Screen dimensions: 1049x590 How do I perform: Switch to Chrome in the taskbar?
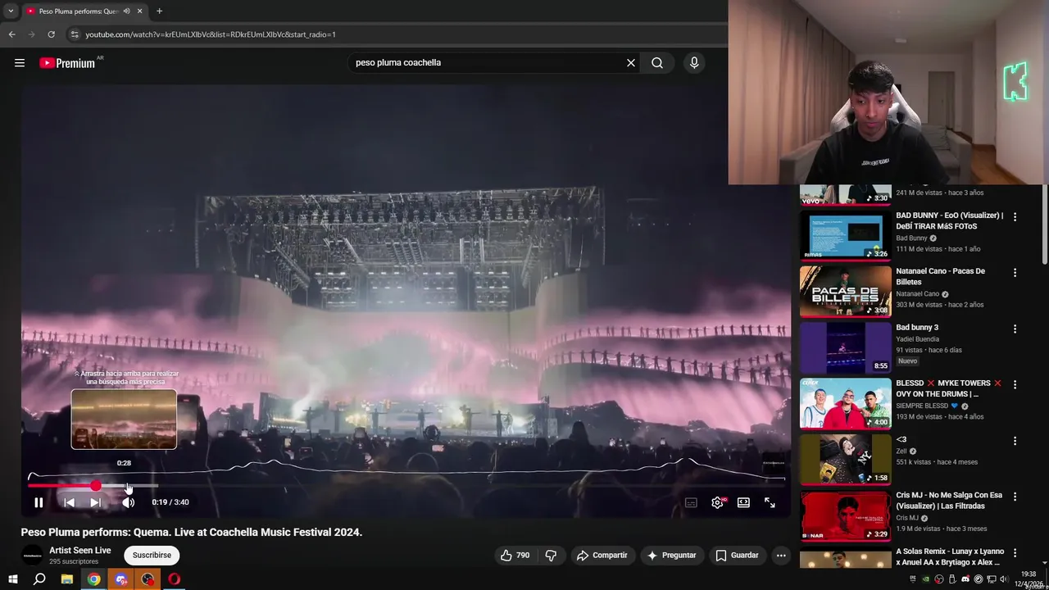coord(94,579)
